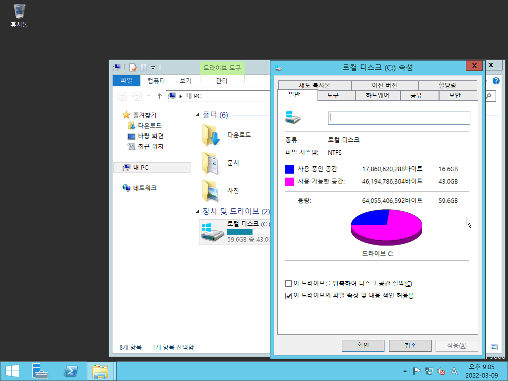Open the quick access toolbar customize arrow
Screen dimensions: 508x381
click(x=153, y=67)
